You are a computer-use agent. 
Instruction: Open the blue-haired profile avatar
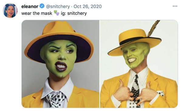click(x=10, y=10)
